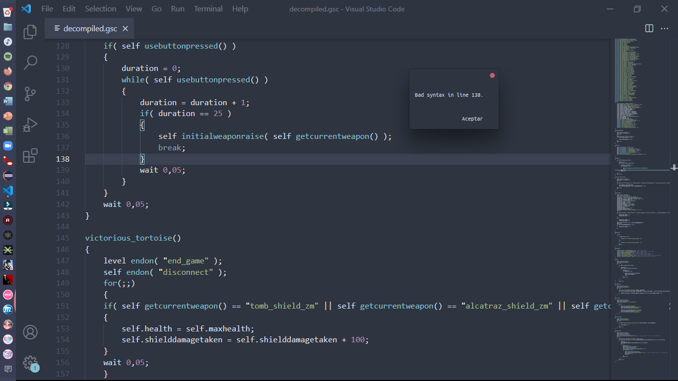The width and height of the screenshot is (678, 381).
Task: Open the Extensions view
Action: click(30, 155)
